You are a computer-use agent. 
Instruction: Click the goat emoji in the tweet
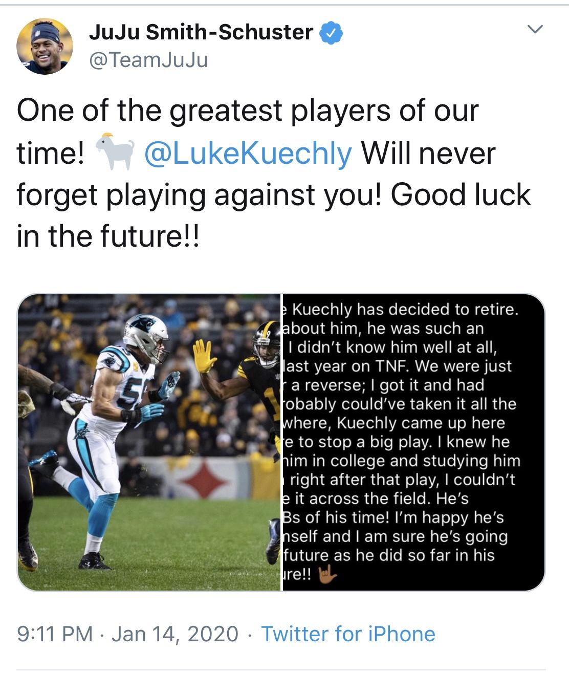click(115, 153)
